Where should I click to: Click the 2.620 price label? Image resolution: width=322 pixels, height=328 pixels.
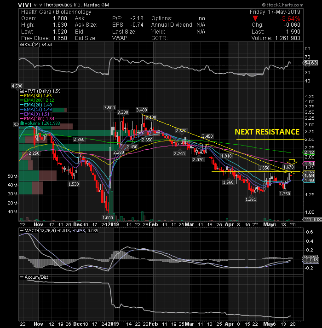(x=181, y=131)
